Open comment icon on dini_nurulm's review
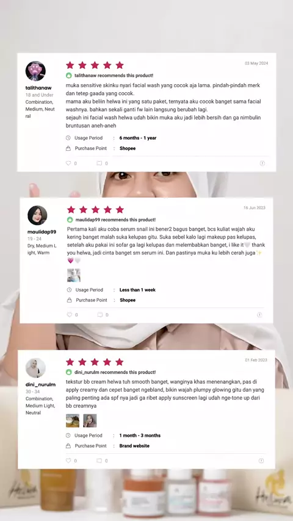This screenshot has height=521, width=293. [99, 461]
